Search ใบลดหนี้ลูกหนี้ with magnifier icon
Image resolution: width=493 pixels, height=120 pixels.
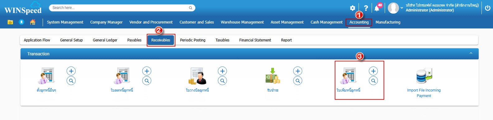147,81
